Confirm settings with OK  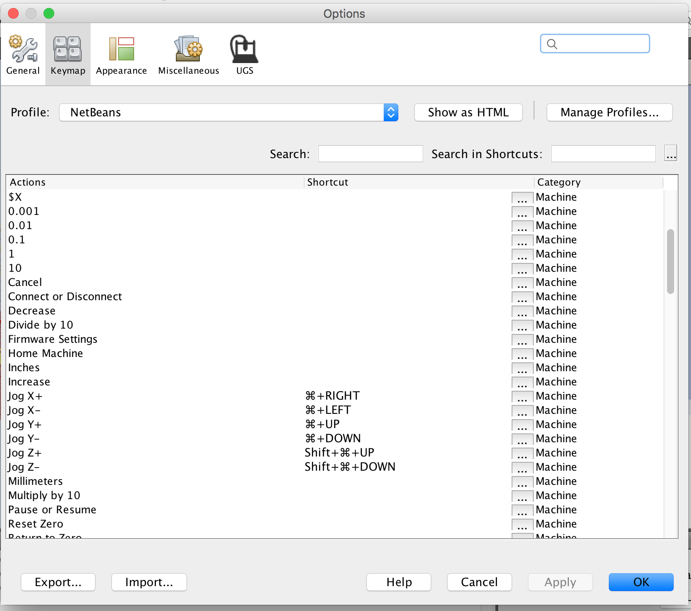pos(641,582)
